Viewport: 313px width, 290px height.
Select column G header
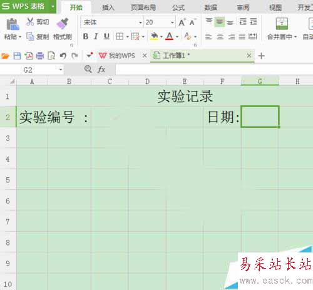(260, 81)
